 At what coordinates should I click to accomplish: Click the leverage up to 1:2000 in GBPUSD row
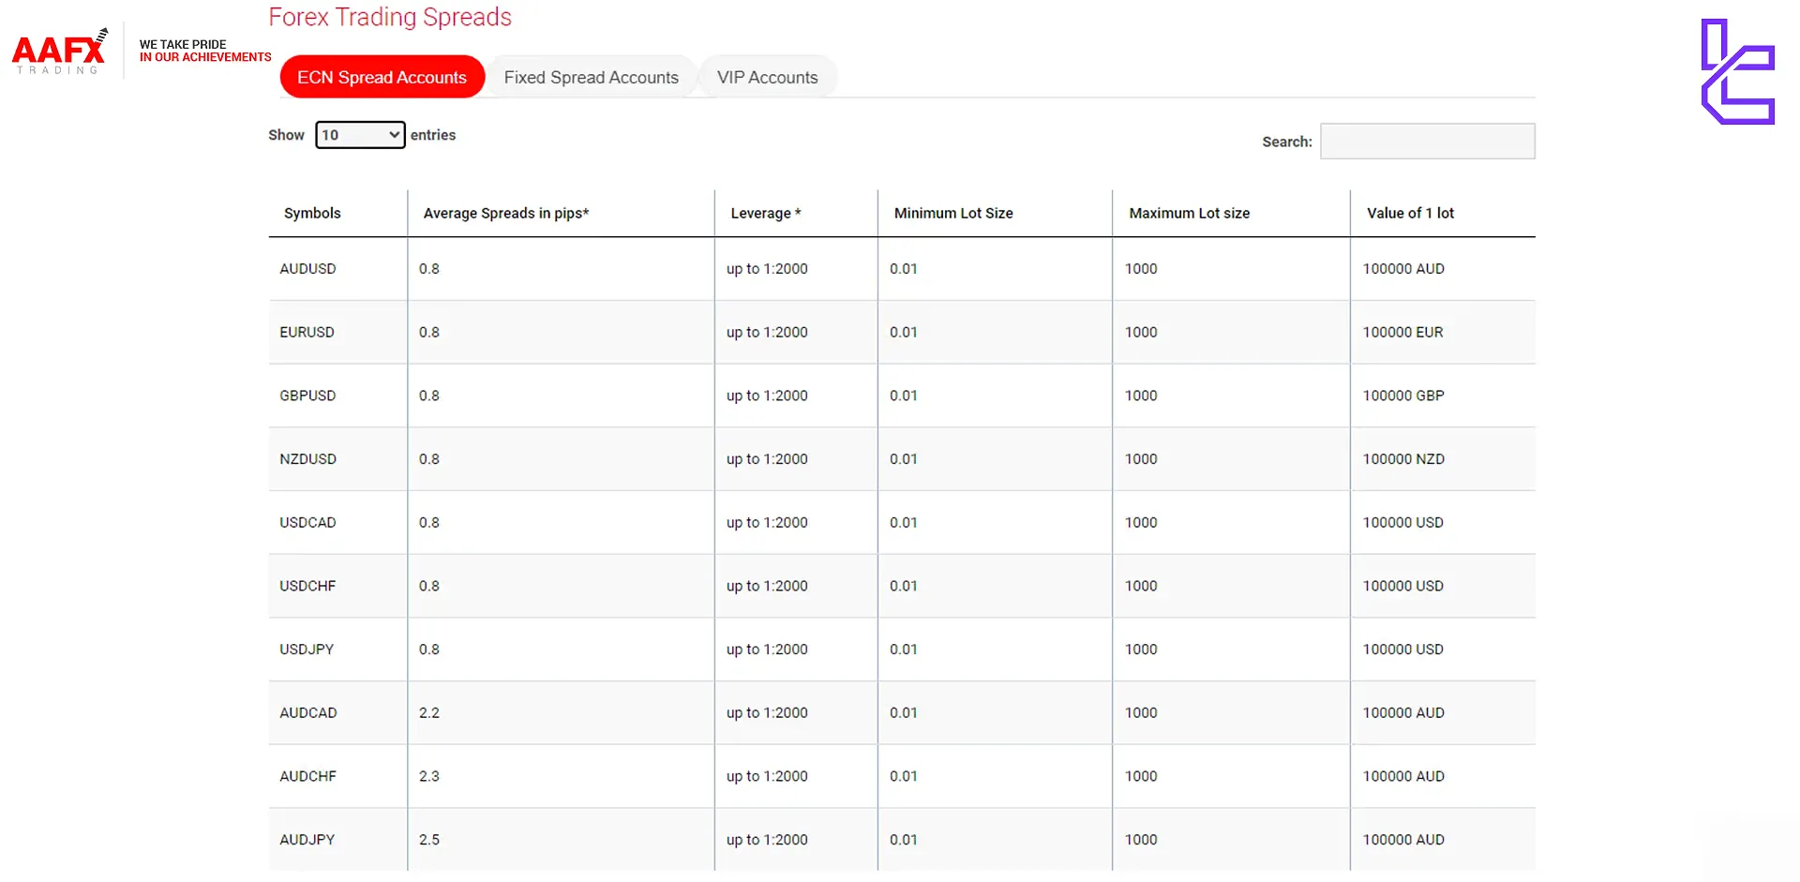[767, 396]
